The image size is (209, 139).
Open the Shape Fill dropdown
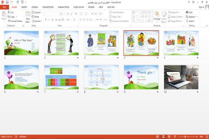pos(174,12)
